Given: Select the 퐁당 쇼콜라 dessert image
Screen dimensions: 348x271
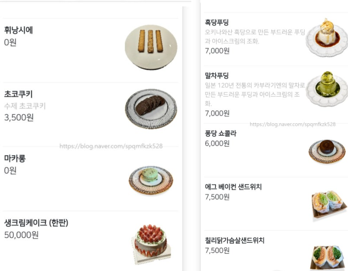Looking at the screenshot, I should [327, 150].
